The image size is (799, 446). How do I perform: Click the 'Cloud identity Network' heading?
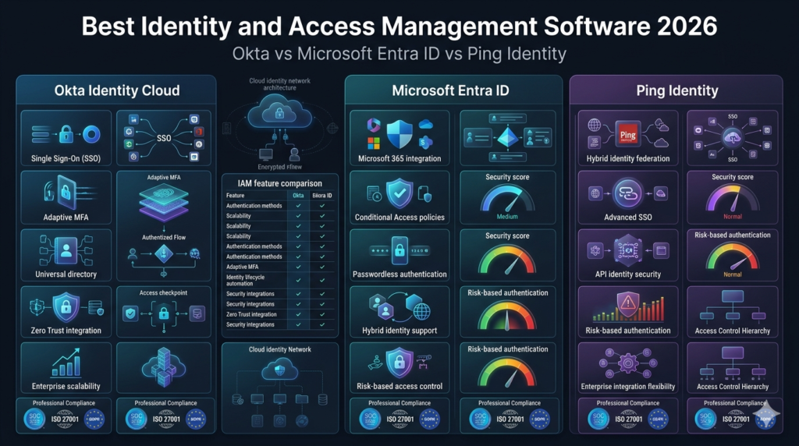pos(280,350)
